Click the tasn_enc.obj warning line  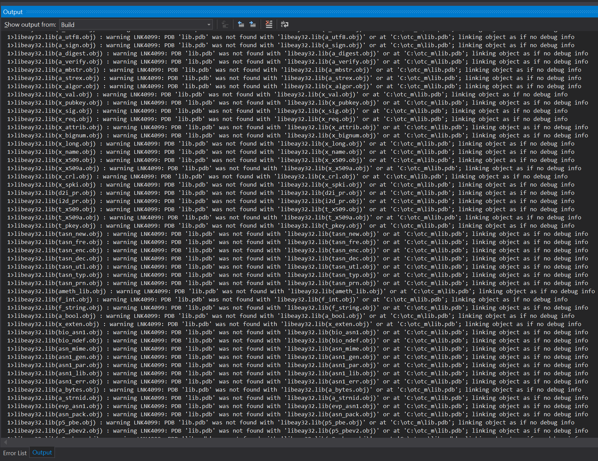[298, 250]
